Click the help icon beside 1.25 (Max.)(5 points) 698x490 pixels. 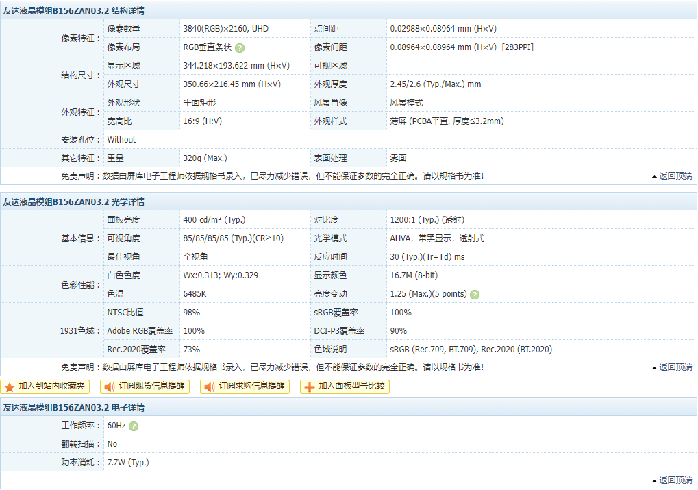[x=475, y=295]
